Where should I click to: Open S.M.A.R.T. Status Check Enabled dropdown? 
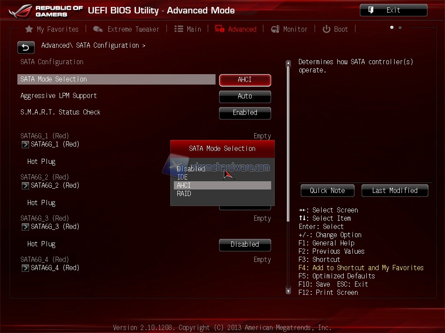click(x=245, y=113)
